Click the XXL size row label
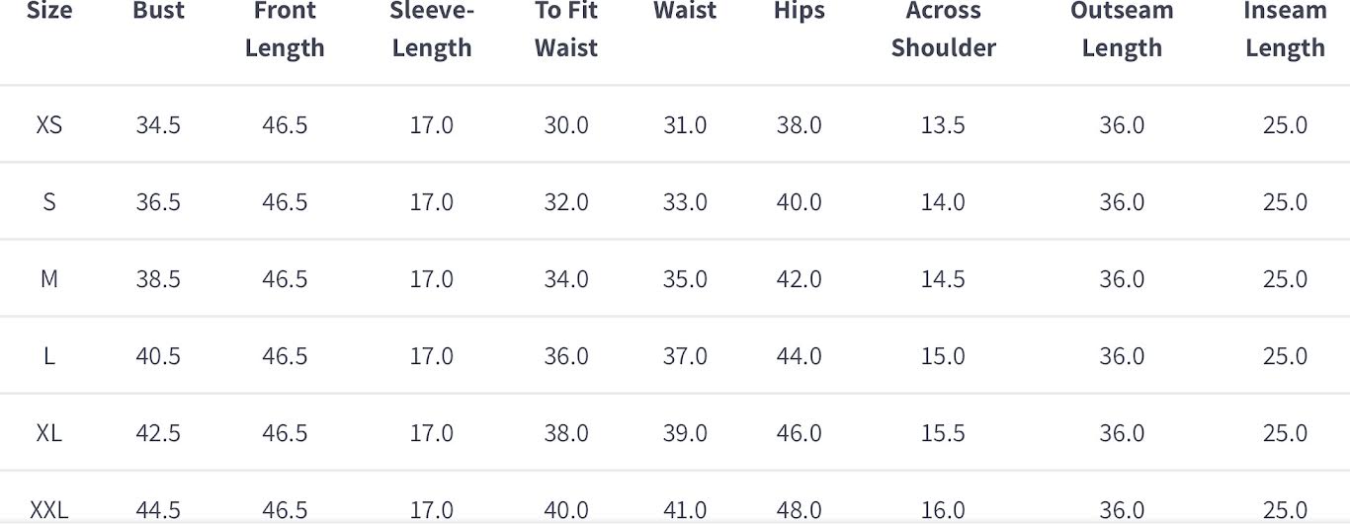 49,509
